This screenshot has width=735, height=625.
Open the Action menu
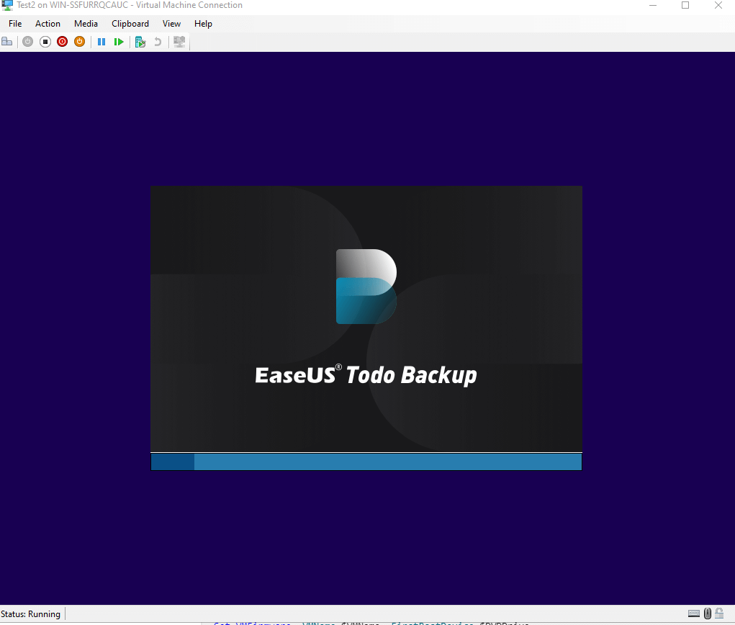pyautogui.click(x=48, y=24)
